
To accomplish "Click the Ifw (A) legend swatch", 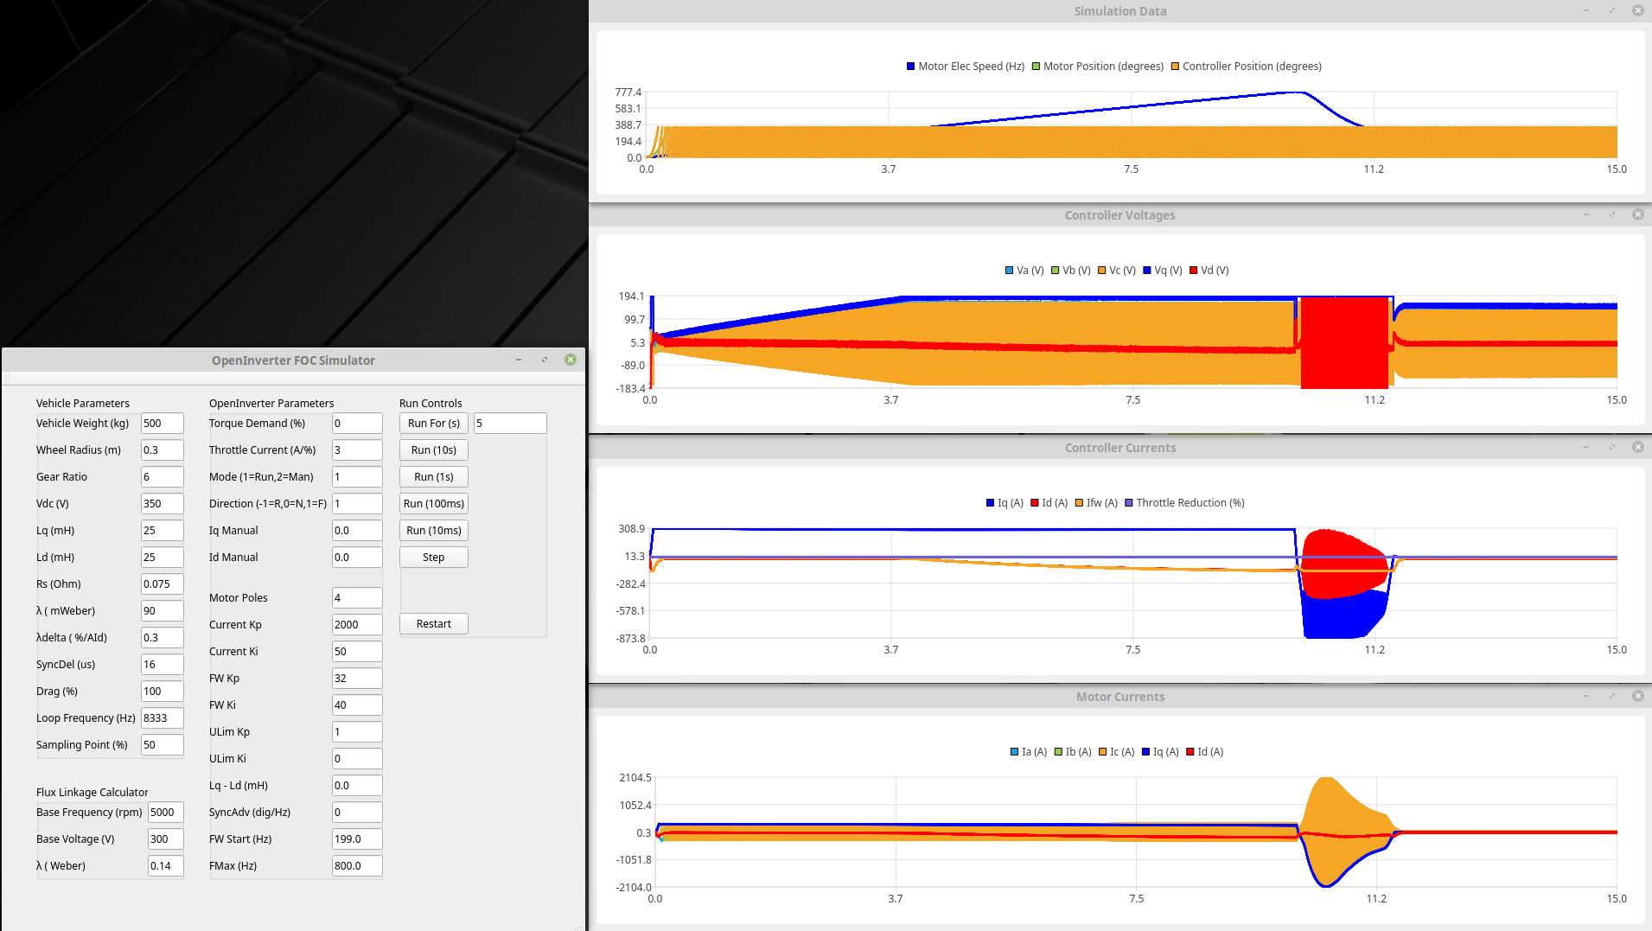I will (x=1080, y=503).
